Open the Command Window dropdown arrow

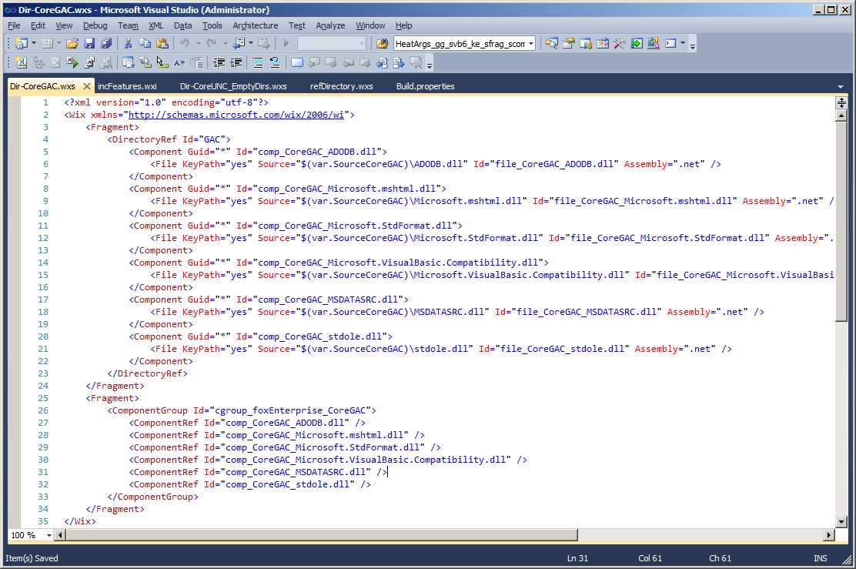coord(682,44)
